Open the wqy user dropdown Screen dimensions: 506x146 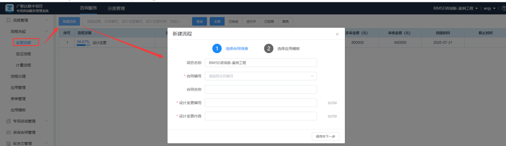pos(490,8)
